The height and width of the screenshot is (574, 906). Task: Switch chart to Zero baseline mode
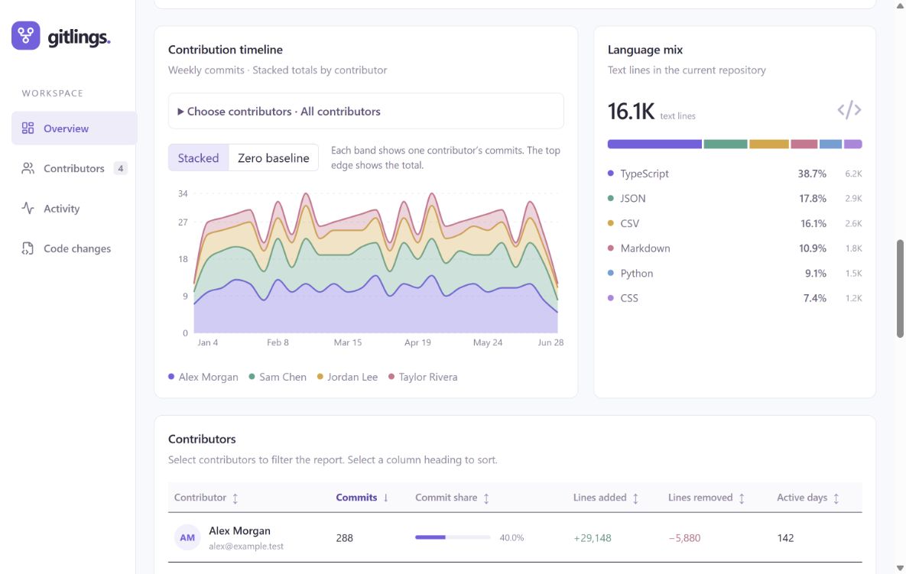[273, 157]
